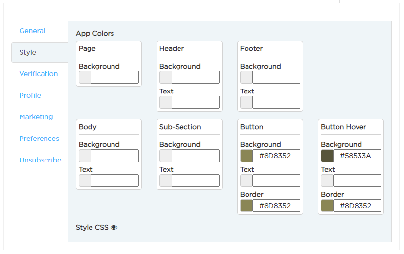Switch to the Verification tab
The image size is (404, 254).
[x=39, y=74]
